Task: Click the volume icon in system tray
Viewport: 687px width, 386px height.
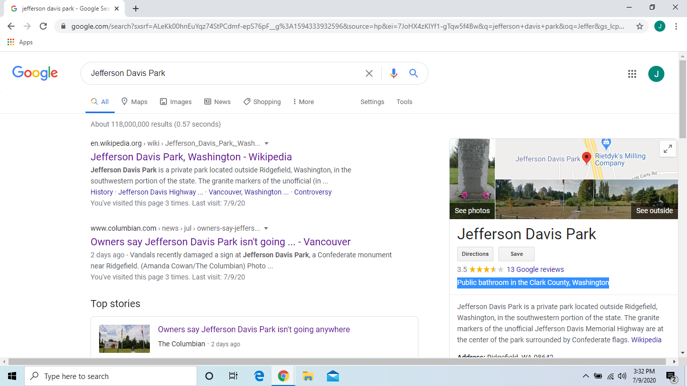Action: click(622, 376)
